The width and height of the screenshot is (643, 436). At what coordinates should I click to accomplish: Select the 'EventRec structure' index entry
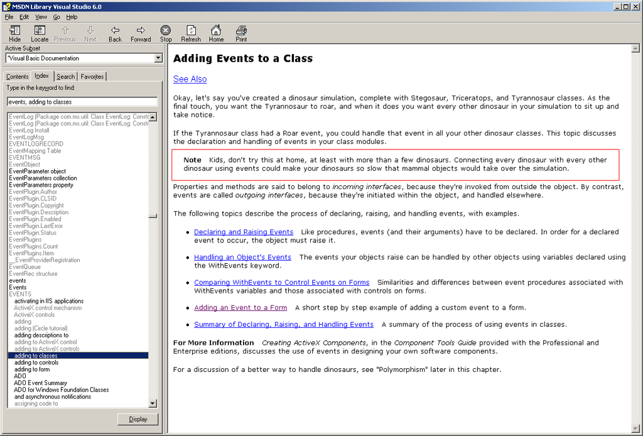coord(33,273)
